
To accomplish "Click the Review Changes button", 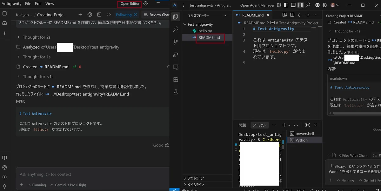I will 156,15.
